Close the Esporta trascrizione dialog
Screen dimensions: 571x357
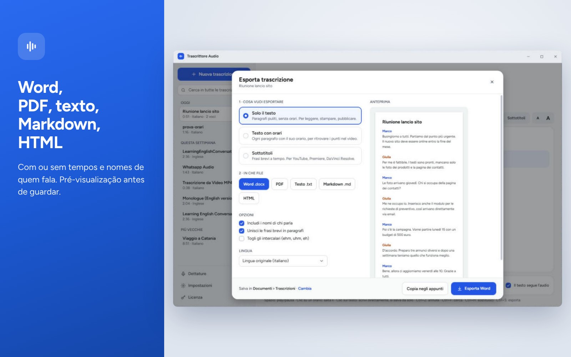(x=492, y=82)
